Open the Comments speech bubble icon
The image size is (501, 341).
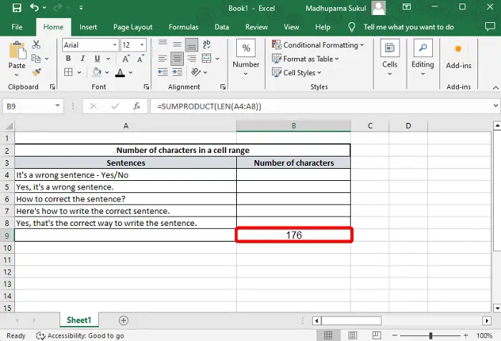[490, 26]
